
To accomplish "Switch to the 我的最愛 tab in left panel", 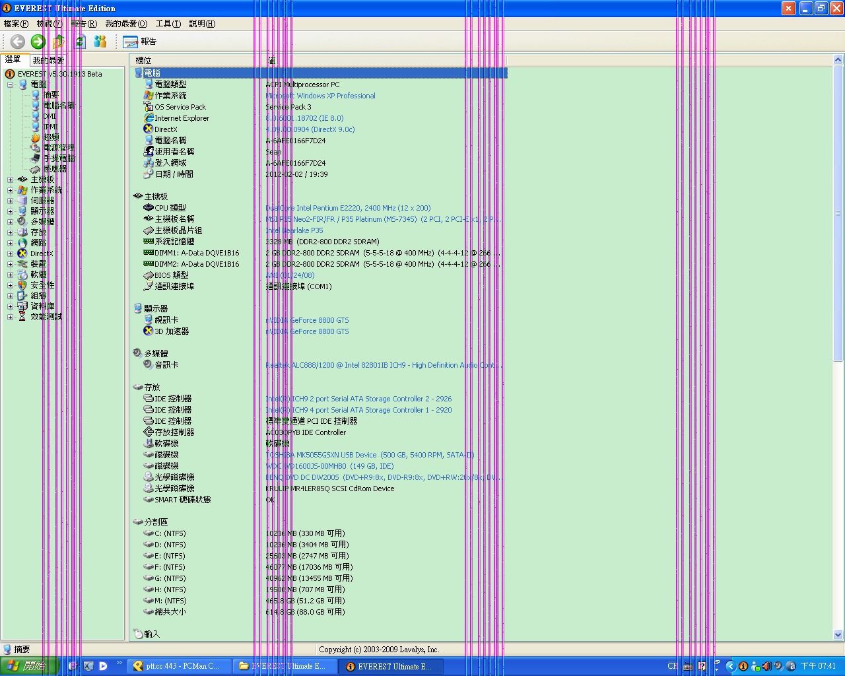I will pos(48,60).
